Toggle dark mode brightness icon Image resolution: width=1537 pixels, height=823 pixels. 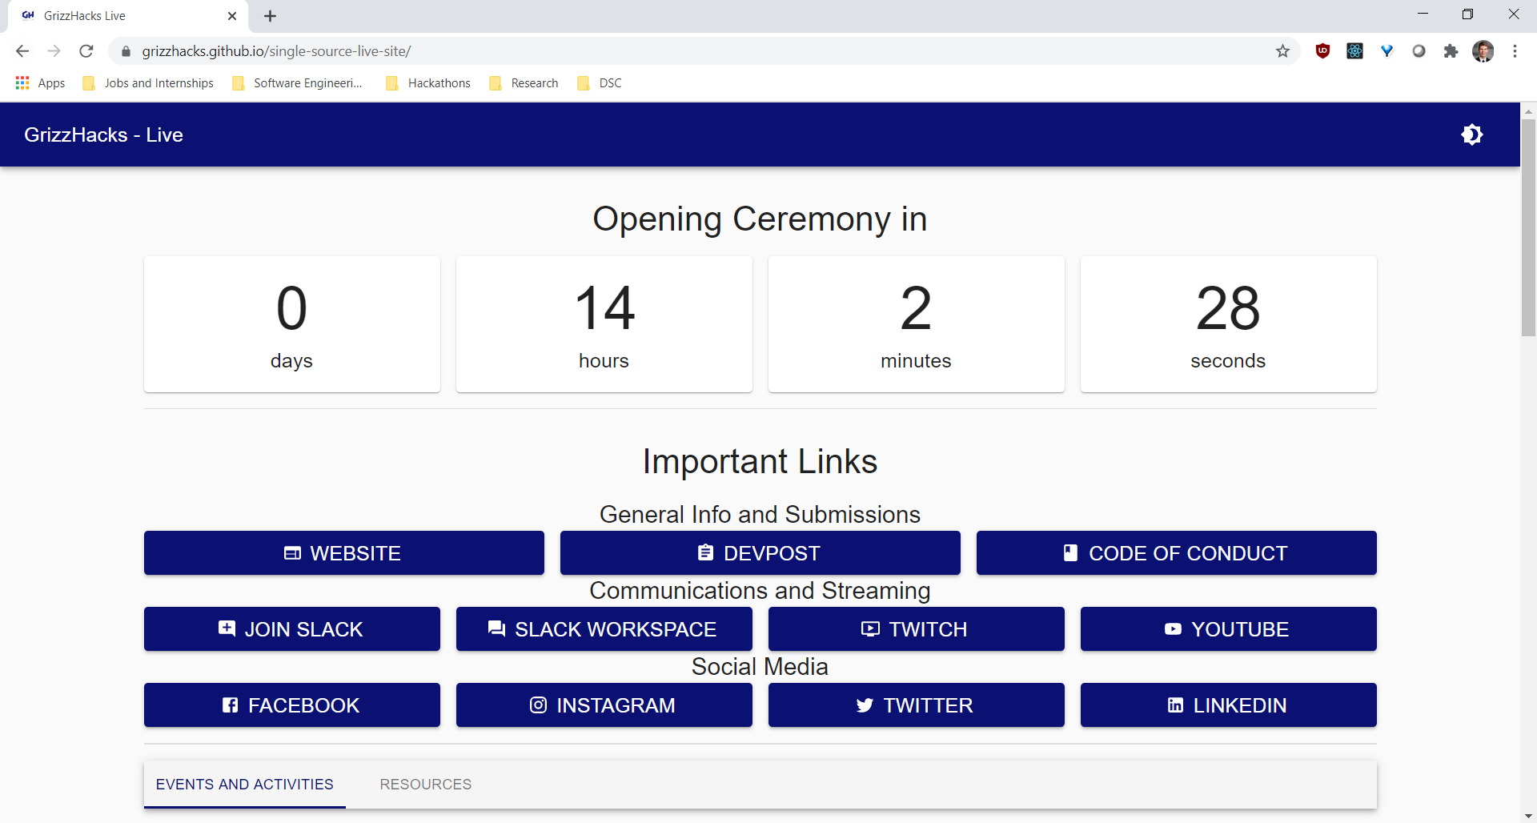[1471, 134]
